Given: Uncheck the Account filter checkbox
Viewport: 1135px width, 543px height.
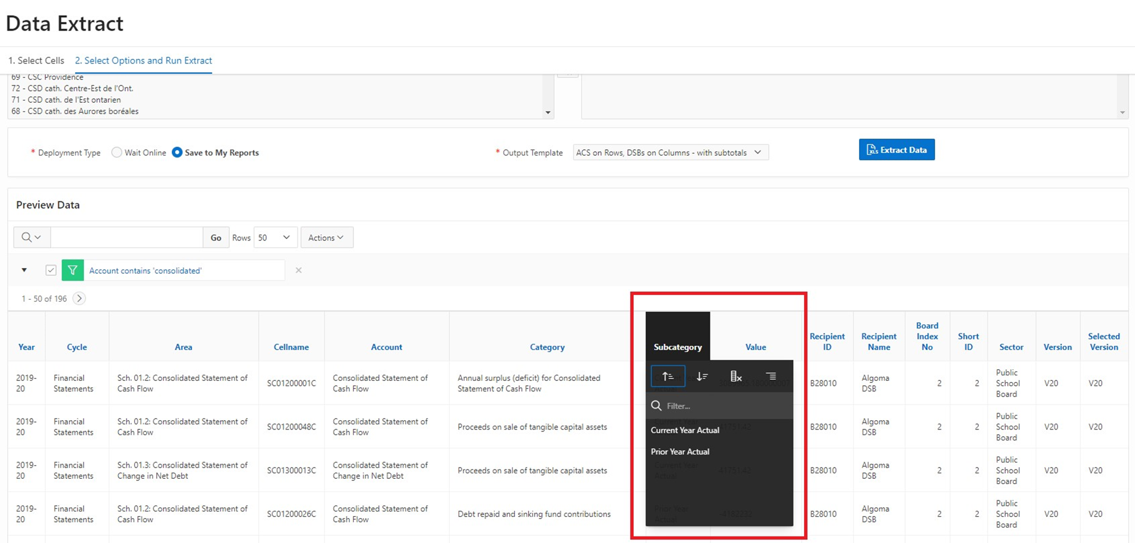Looking at the screenshot, I should coord(51,270).
